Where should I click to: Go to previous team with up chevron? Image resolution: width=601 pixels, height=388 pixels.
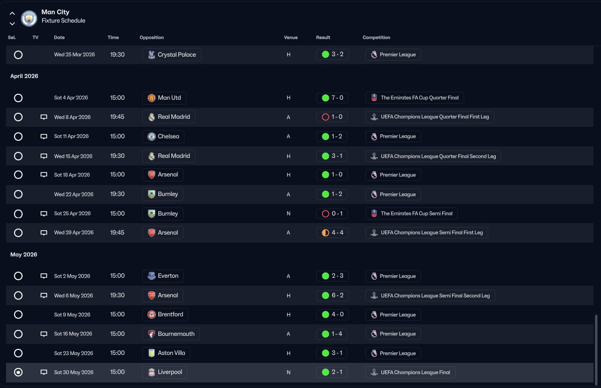(x=12, y=14)
